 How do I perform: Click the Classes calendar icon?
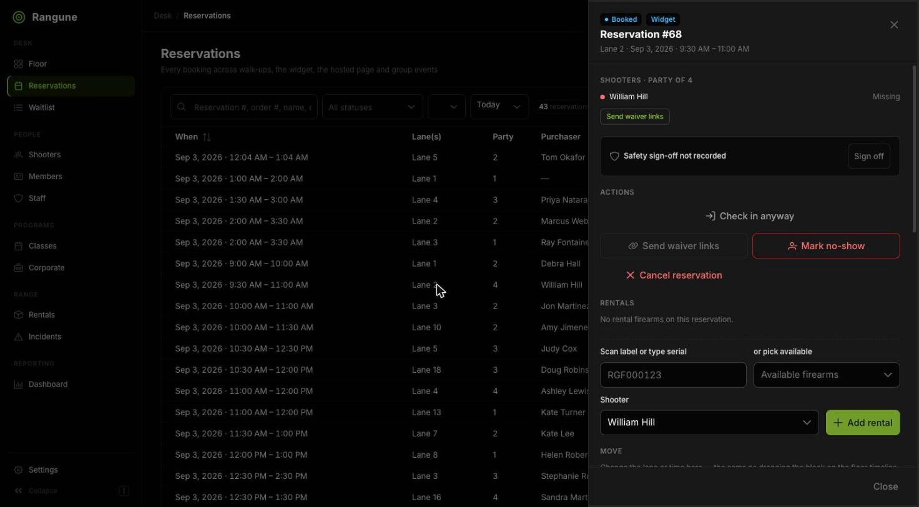coord(19,246)
